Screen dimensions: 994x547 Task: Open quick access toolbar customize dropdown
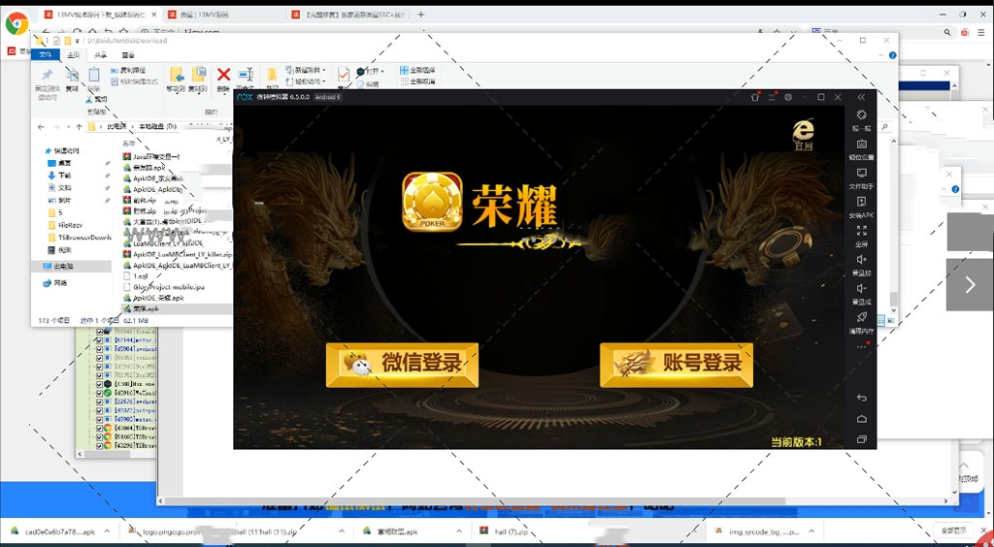pyautogui.click(x=78, y=41)
